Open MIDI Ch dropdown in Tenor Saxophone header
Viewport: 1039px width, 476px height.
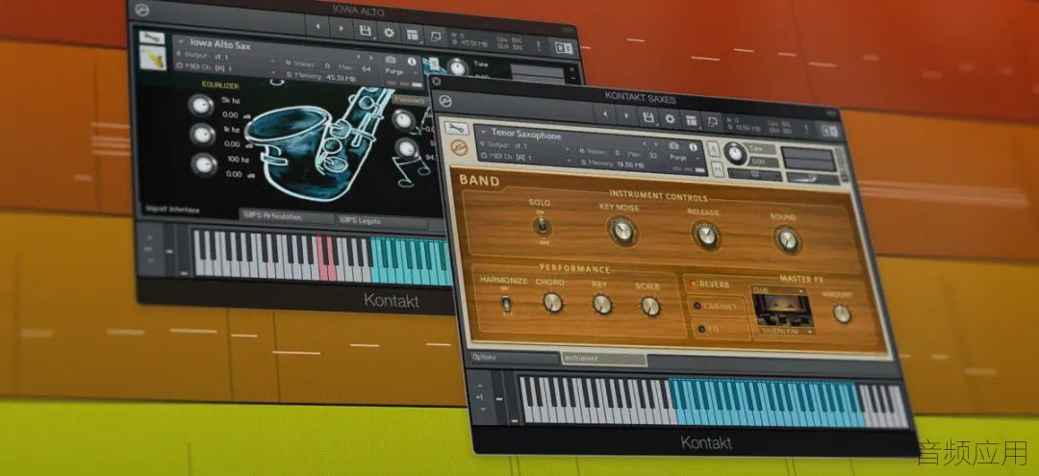527,158
